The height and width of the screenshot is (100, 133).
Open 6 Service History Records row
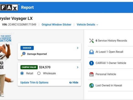coord(111,41)
